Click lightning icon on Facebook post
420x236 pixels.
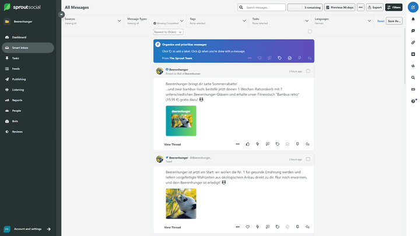[x=257, y=144]
